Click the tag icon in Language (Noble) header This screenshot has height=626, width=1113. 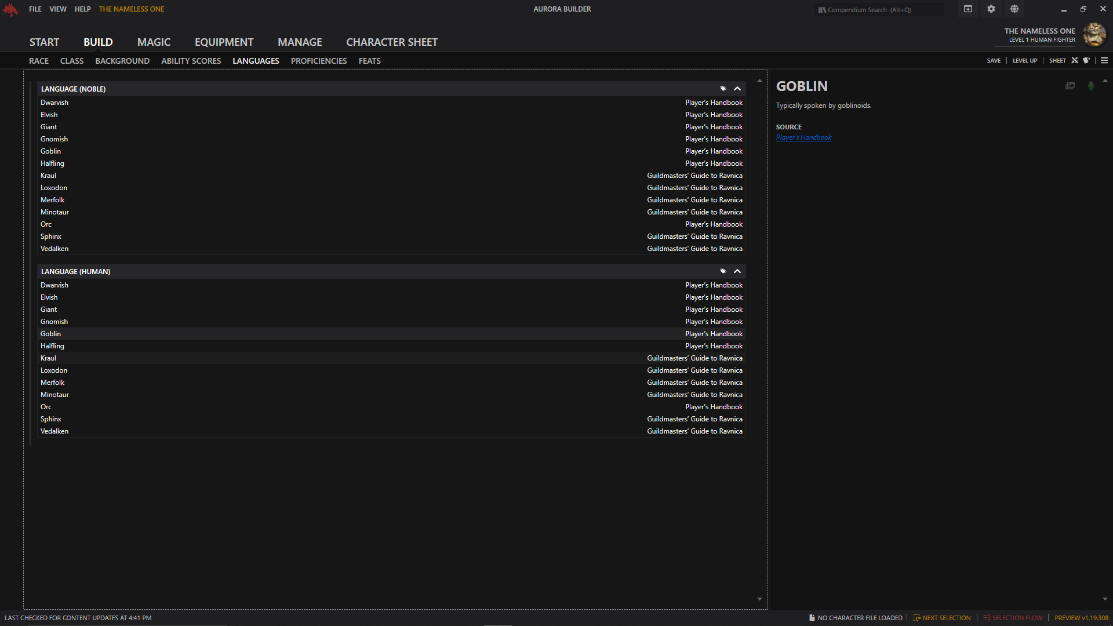(x=723, y=89)
